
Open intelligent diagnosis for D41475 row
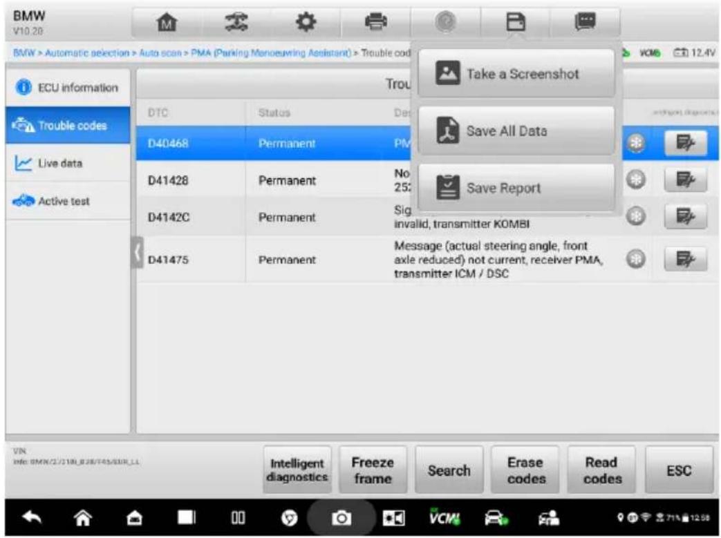click(x=686, y=259)
